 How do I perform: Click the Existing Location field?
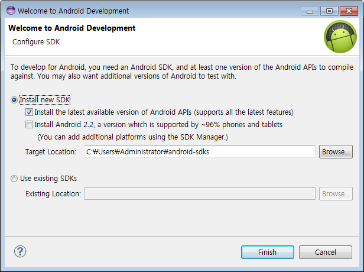pyautogui.click(x=200, y=194)
